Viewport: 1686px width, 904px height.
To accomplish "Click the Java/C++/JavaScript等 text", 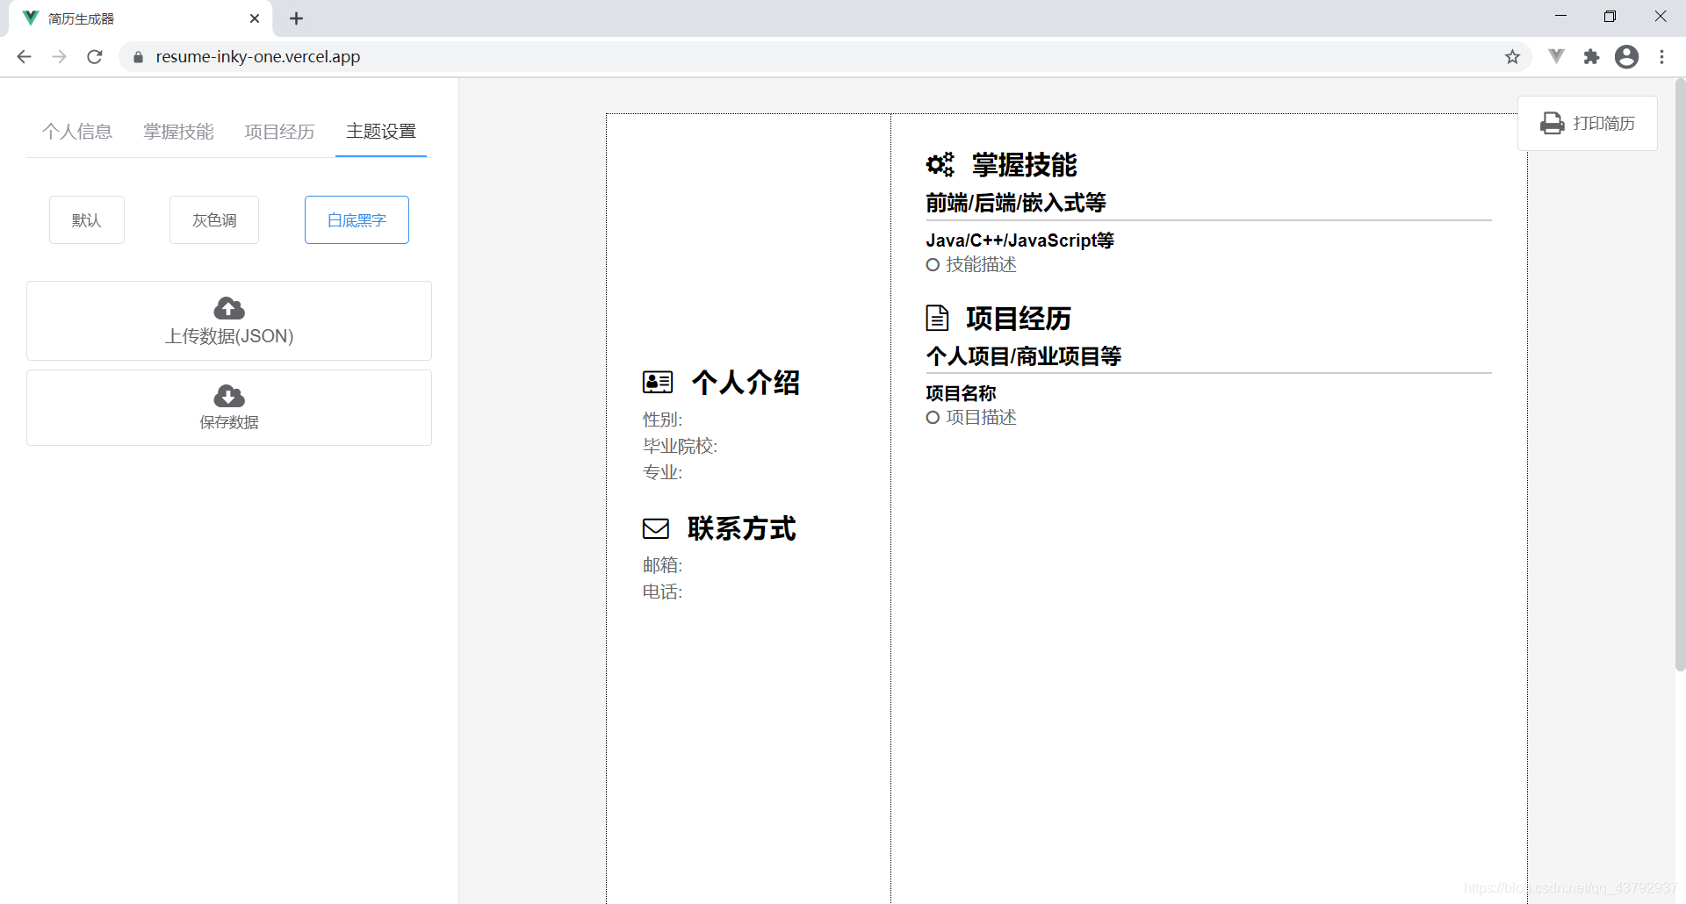I will tap(1020, 240).
